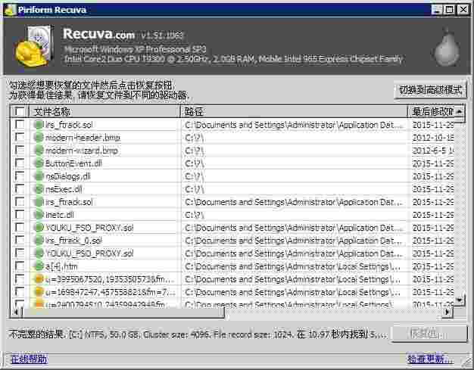Click the green state icon of ButtonEvent.dll
Image resolution: width=474 pixels, height=370 pixels.
(39, 163)
